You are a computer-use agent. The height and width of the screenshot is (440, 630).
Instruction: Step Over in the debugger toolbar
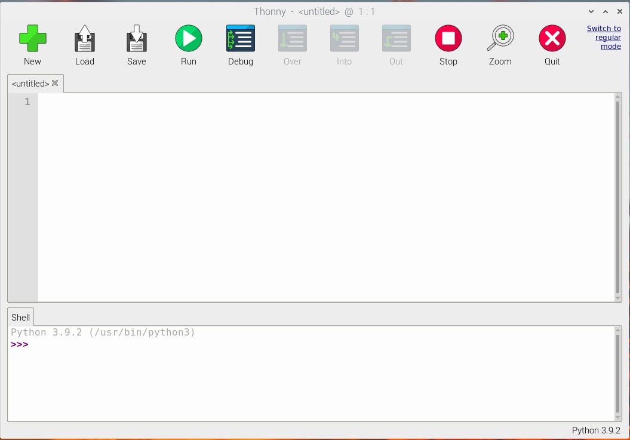pyautogui.click(x=292, y=39)
